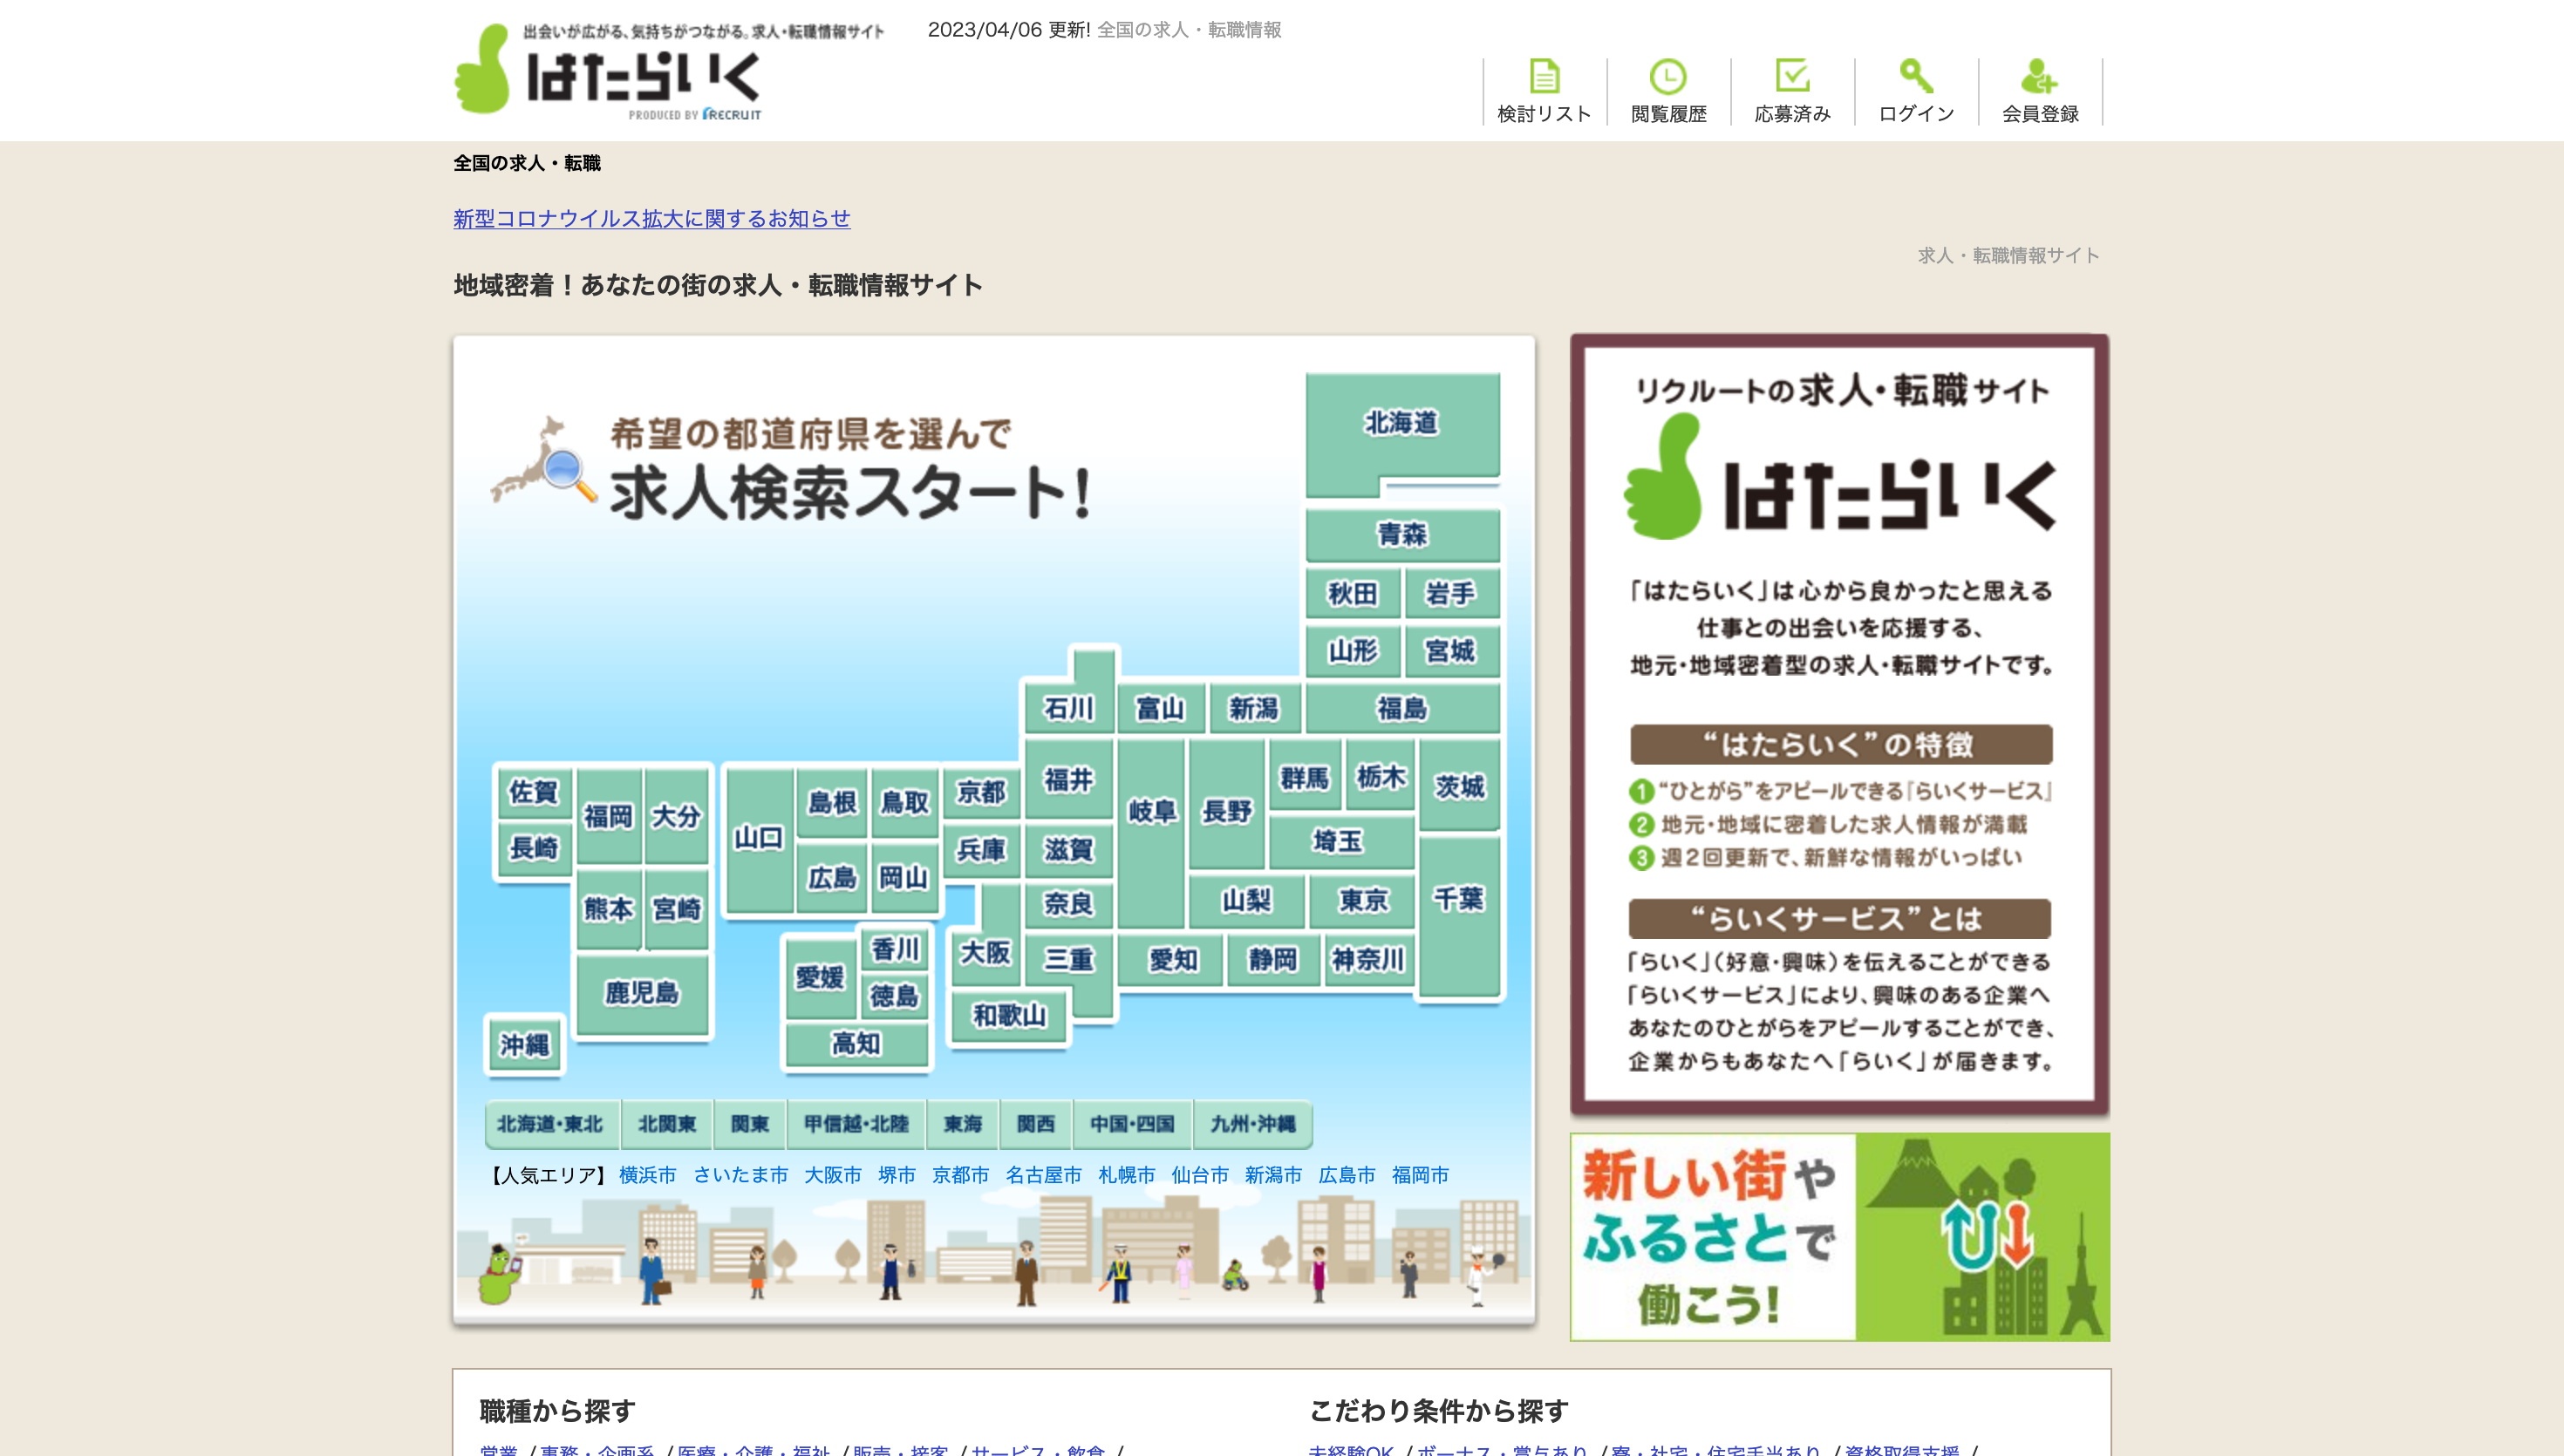Click the 横浜市 popular area link
This screenshot has height=1456, width=2564.
pos(647,1175)
